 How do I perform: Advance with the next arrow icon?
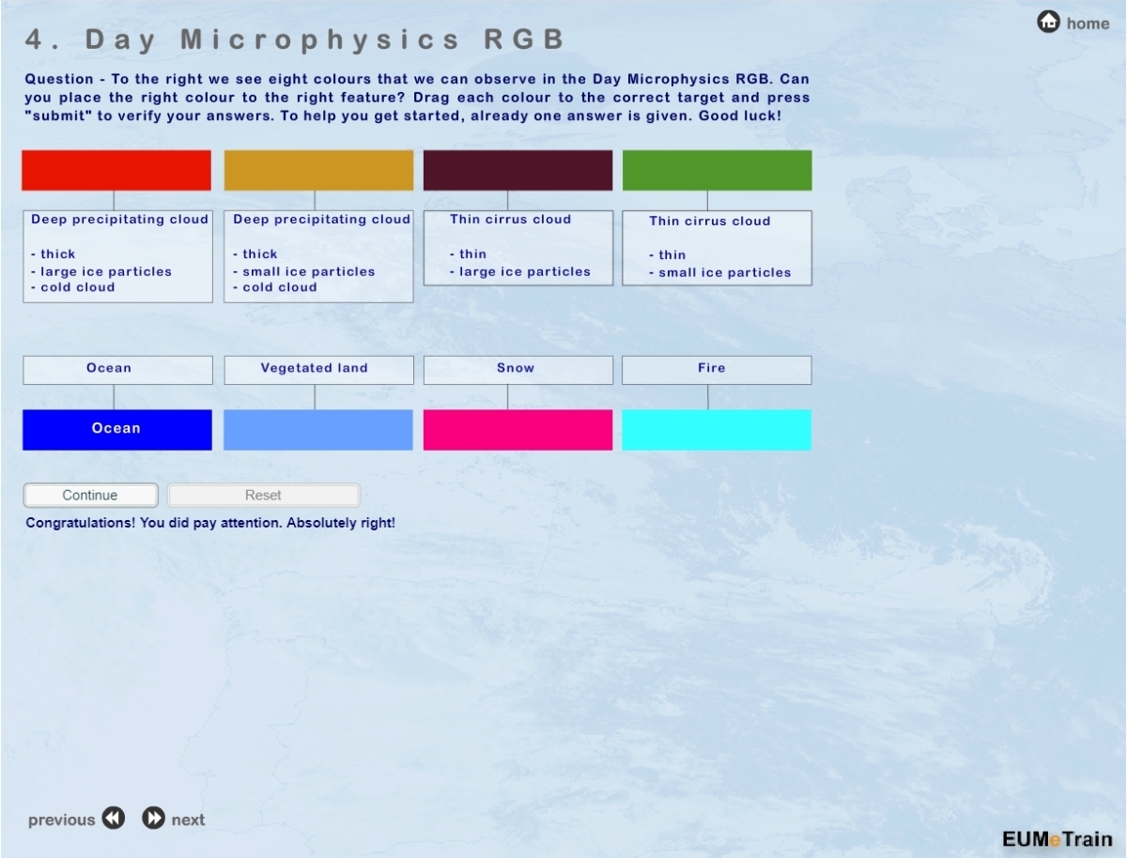pos(153,819)
